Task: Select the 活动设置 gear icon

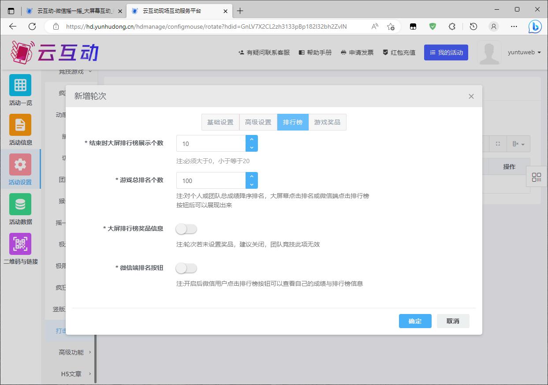Action: coord(20,165)
